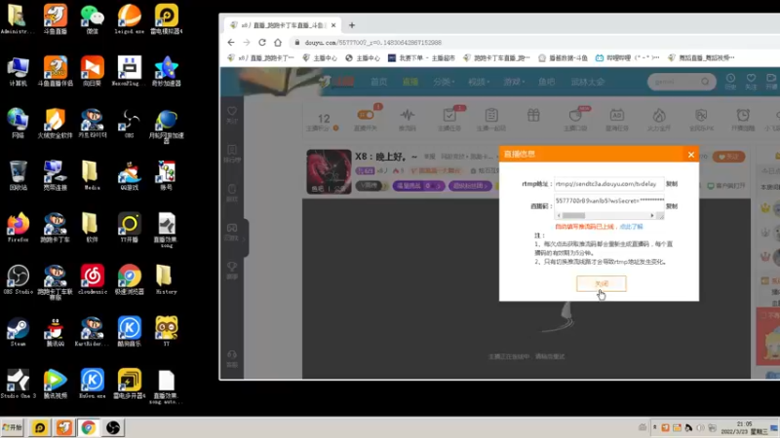This screenshot has height=438, width=780.
Task: Open the 开播提醒 alarm clock icon
Action: 743,120
